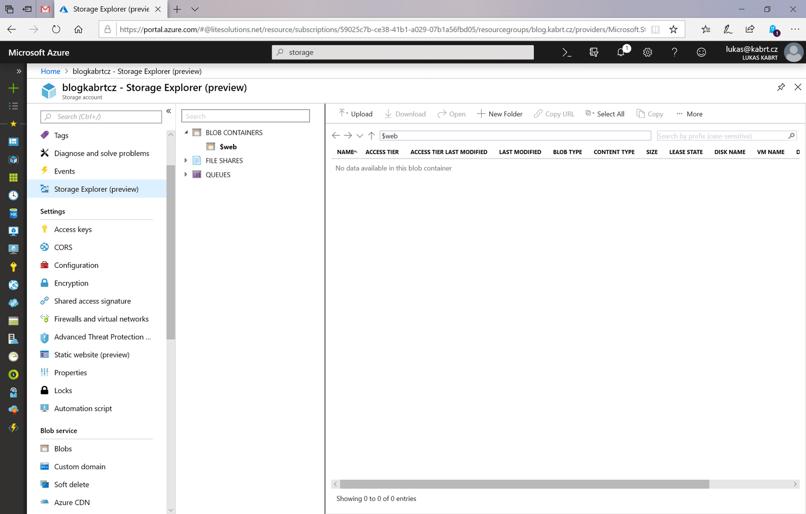View notifications via the bell icon
The image size is (806, 514).
(x=622, y=52)
